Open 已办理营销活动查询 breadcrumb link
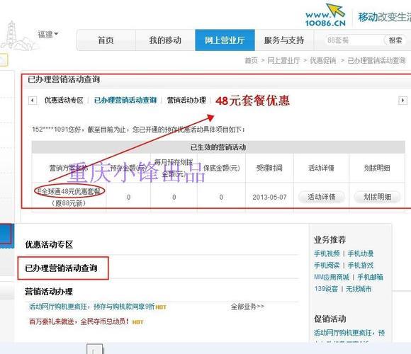The height and width of the screenshot is (354, 411). pos(376,61)
